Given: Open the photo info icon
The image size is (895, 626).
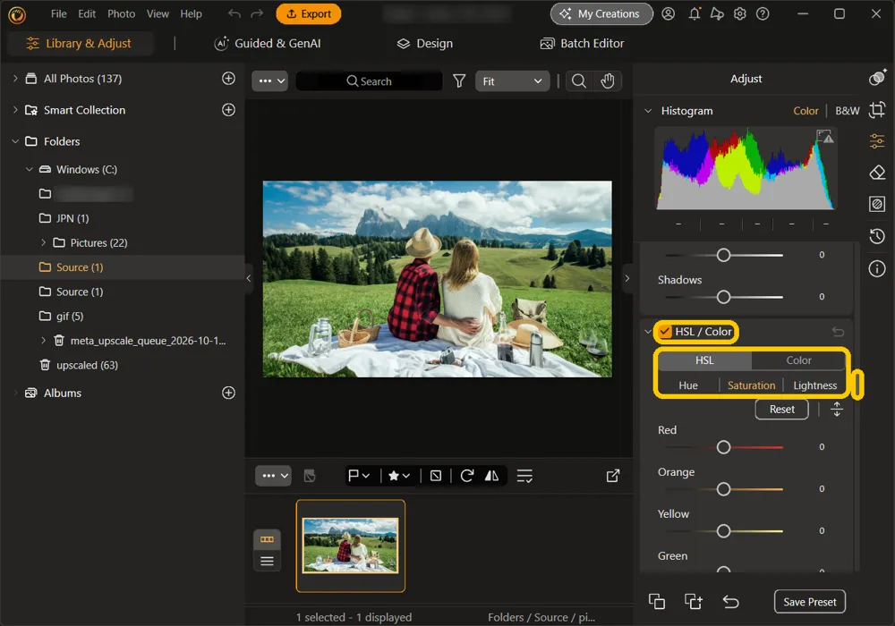Looking at the screenshot, I should click(x=877, y=268).
